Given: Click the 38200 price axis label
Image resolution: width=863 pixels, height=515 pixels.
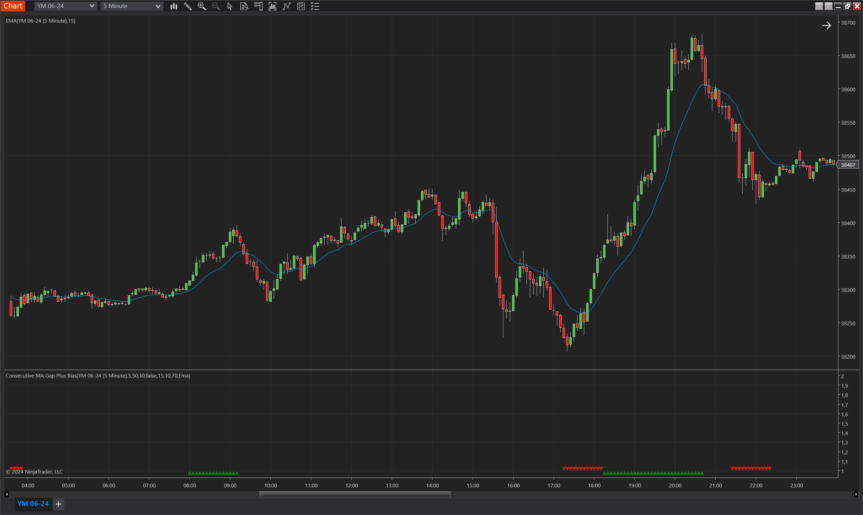Looking at the screenshot, I should (848, 356).
